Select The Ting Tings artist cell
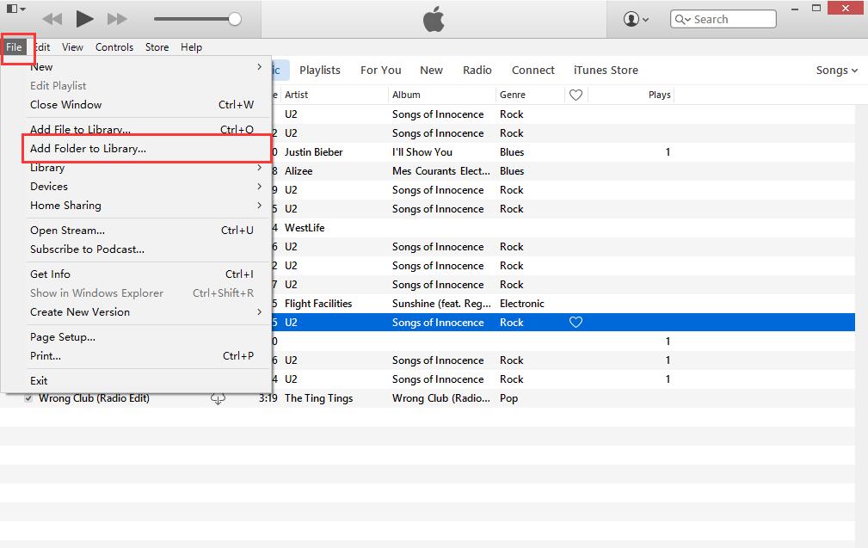 tap(319, 398)
